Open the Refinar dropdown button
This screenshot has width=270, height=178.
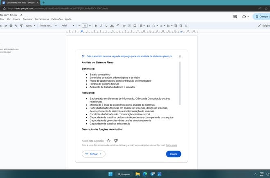tap(94, 154)
